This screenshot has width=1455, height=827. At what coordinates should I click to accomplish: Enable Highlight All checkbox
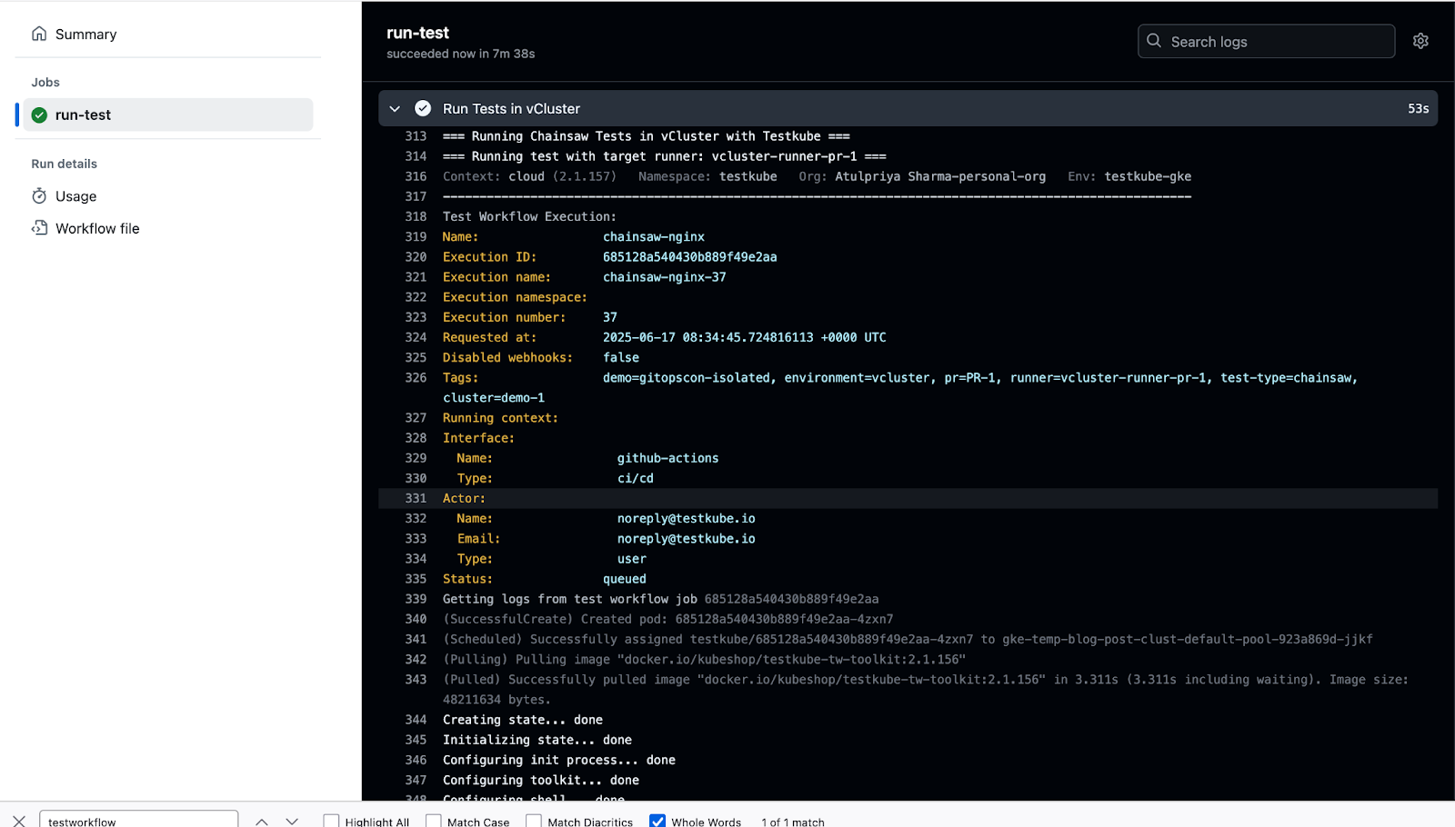click(x=331, y=821)
